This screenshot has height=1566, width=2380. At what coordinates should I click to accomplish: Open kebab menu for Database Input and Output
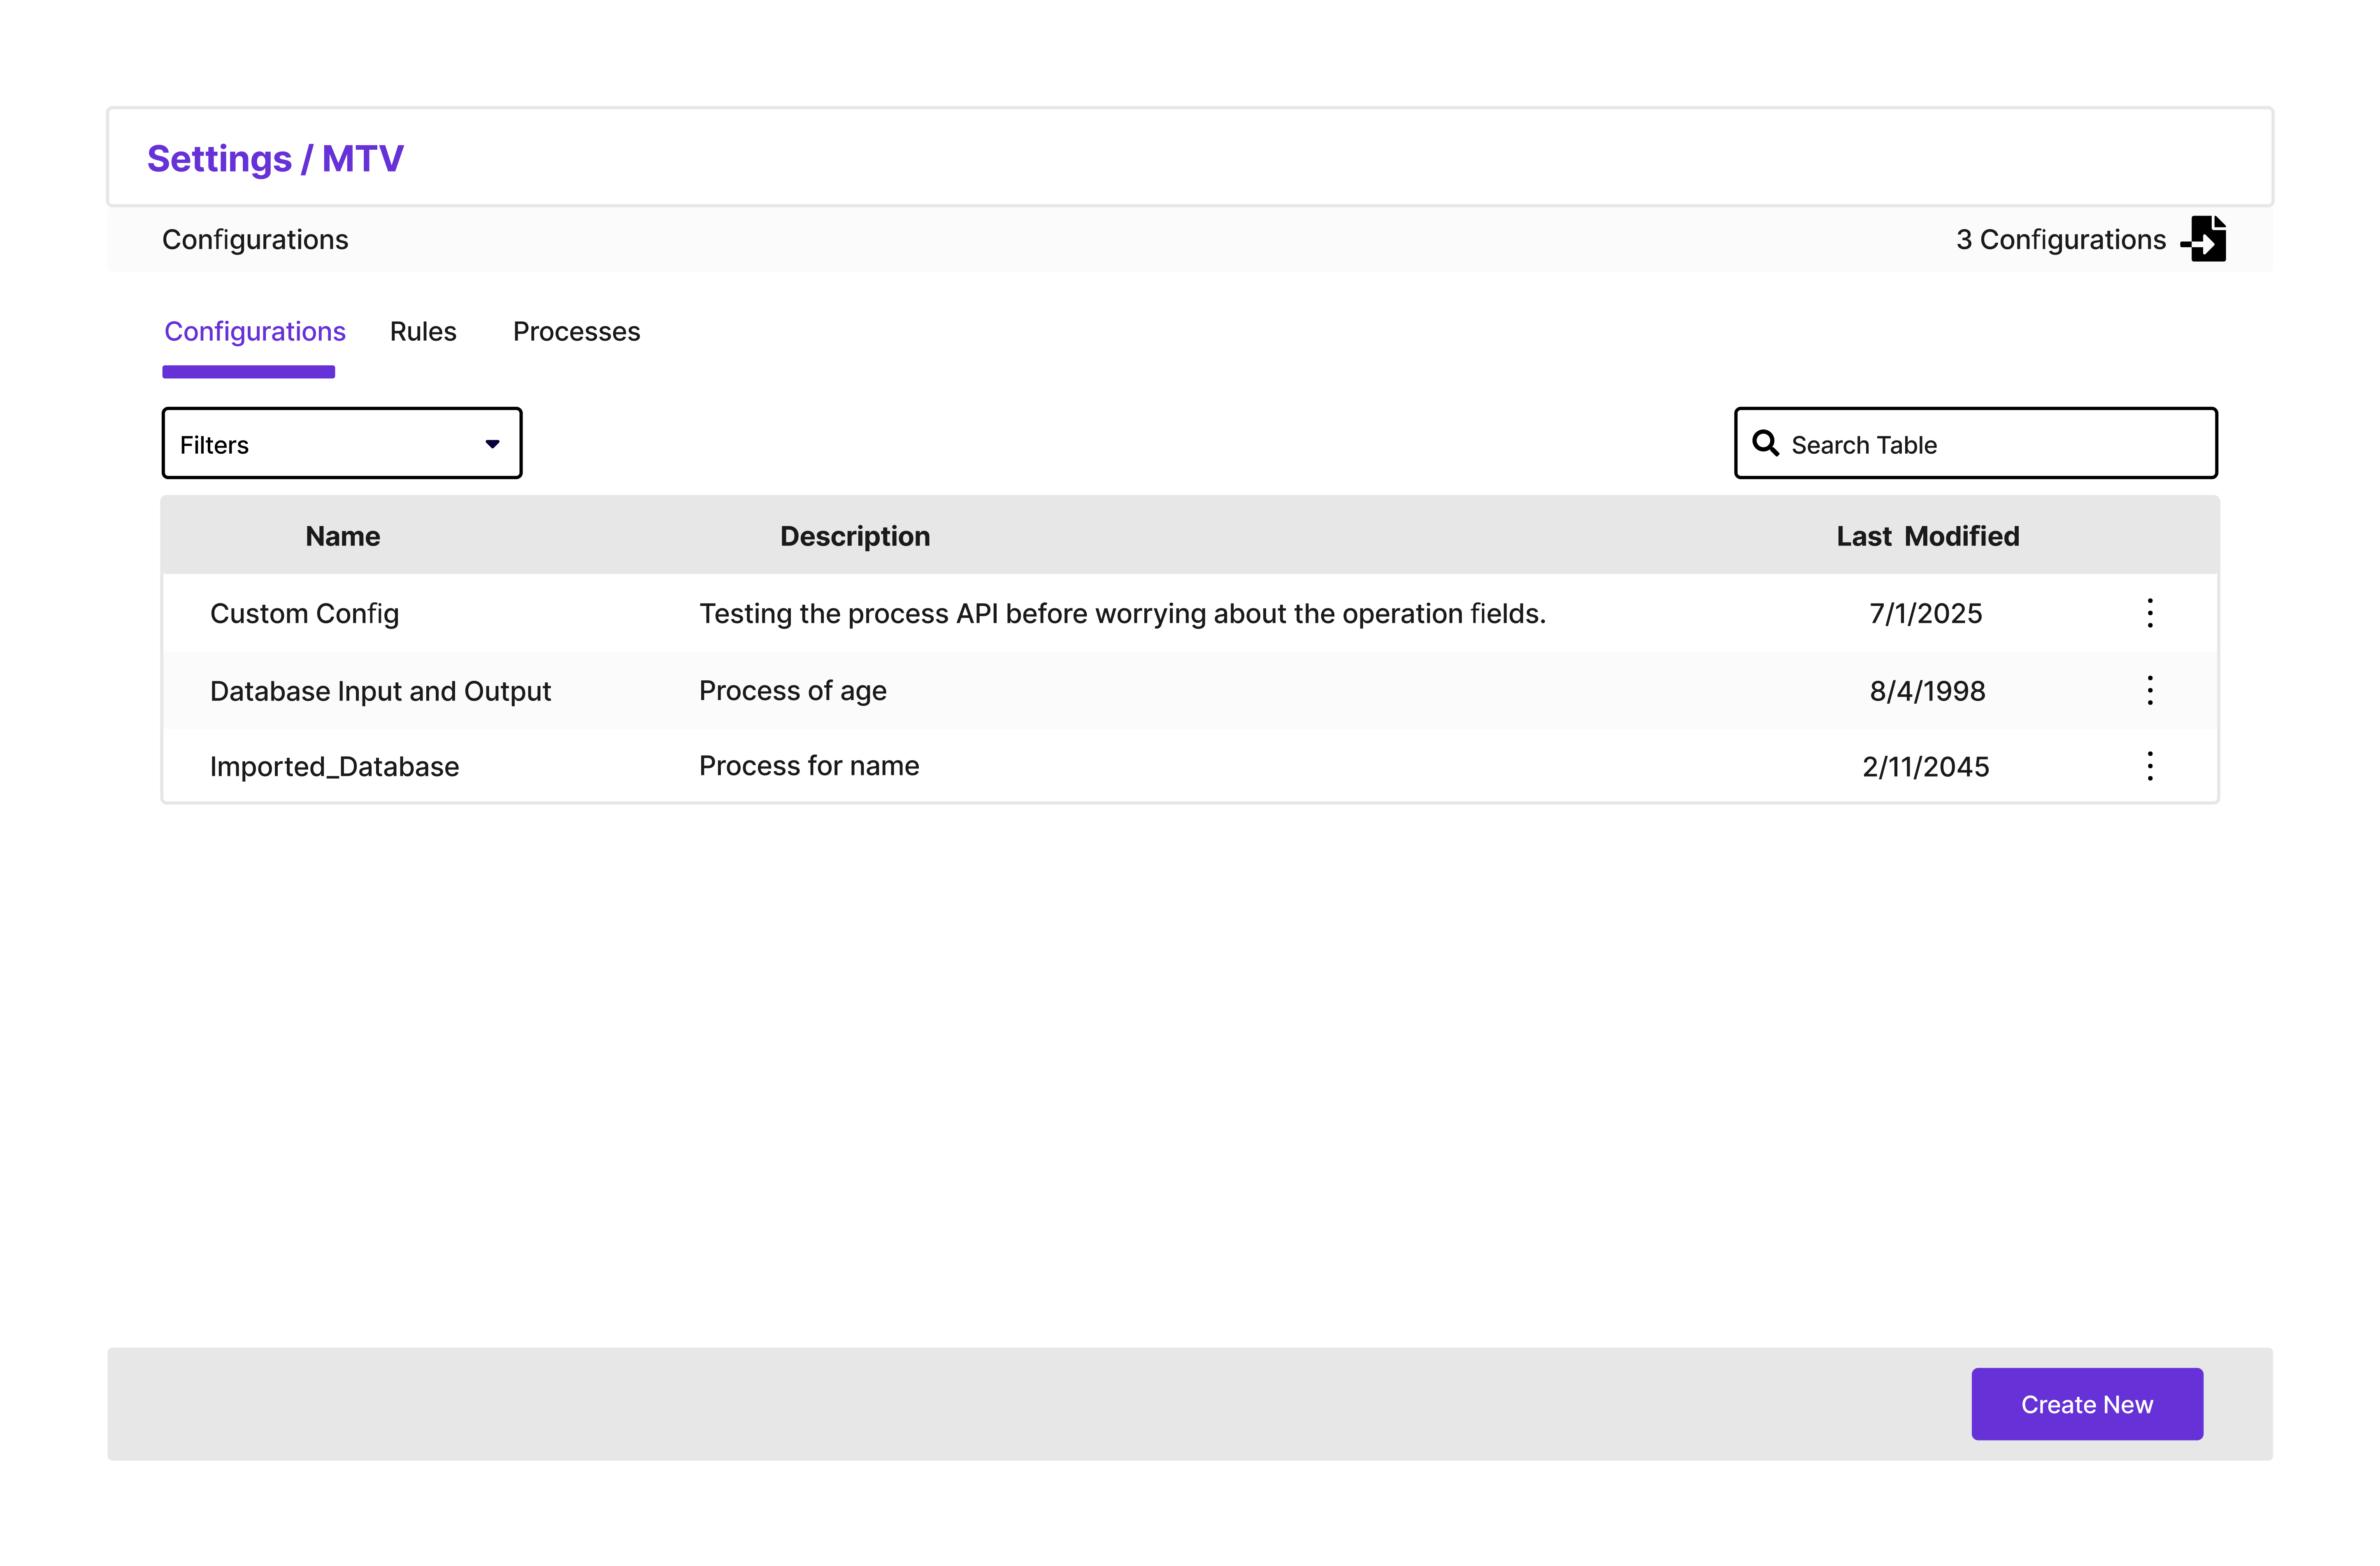pyautogui.click(x=2150, y=691)
